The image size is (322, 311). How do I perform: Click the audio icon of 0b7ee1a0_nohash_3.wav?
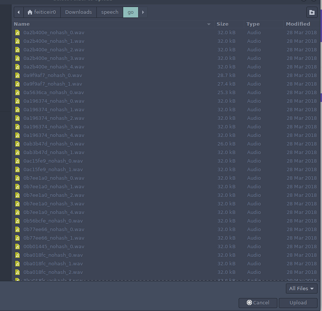tap(17, 204)
